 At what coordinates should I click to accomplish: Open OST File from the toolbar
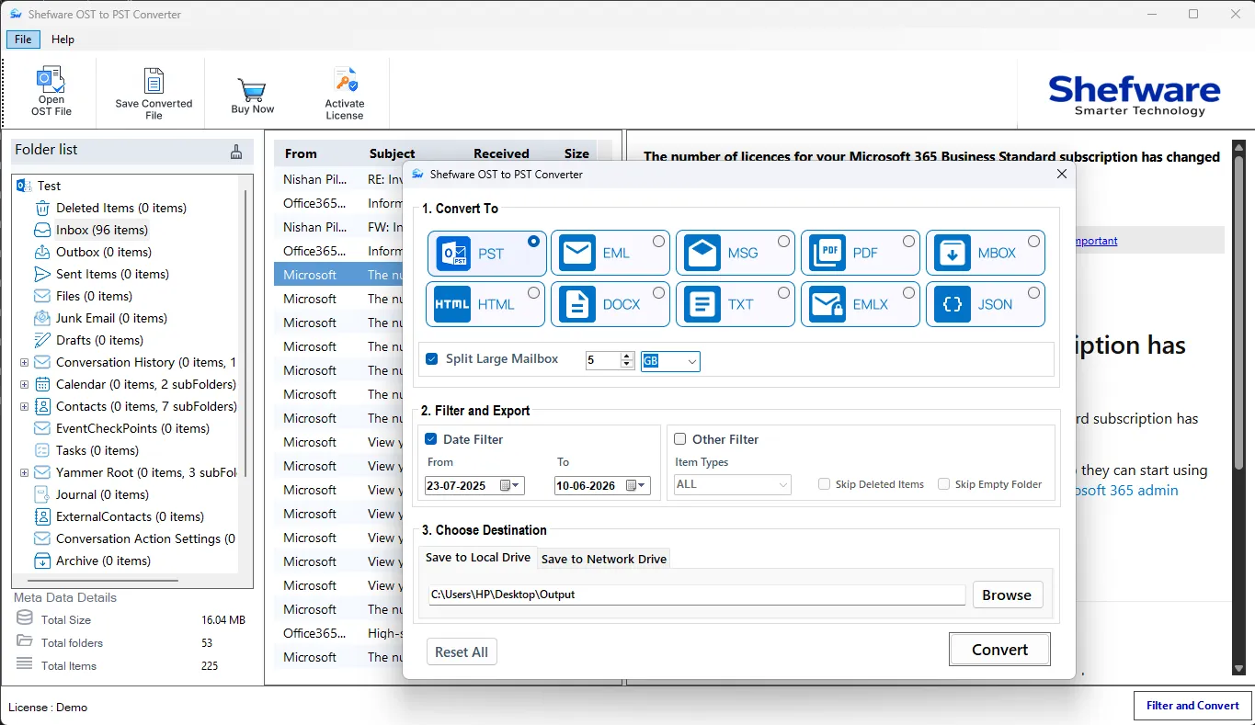51,92
